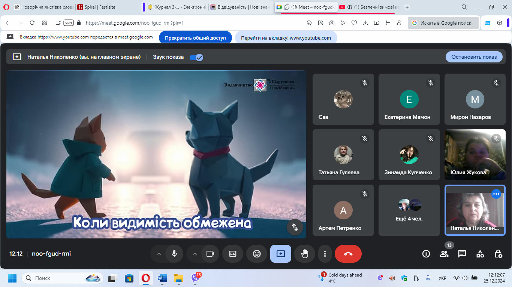Click the Opera send flow arrow icon
The image size is (512, 287).
pyautogui.click(x=343, y=23)
